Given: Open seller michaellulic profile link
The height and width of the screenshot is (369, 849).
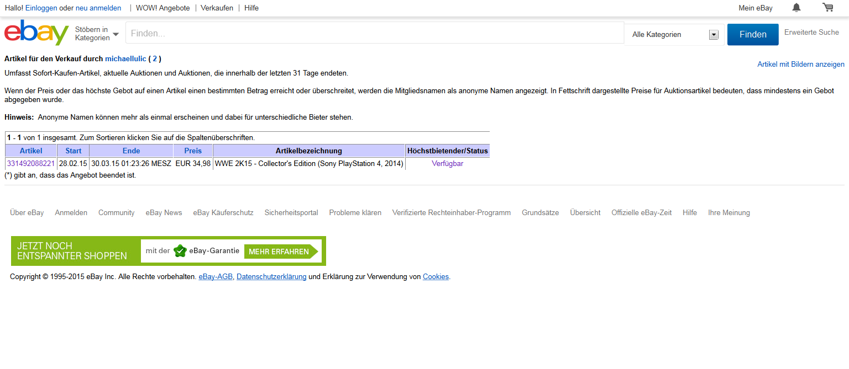Looking at the screenshot, I should pos(125,58).
